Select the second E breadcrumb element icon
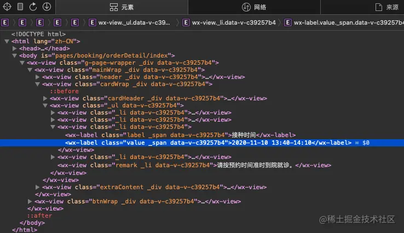 point(22,22)
